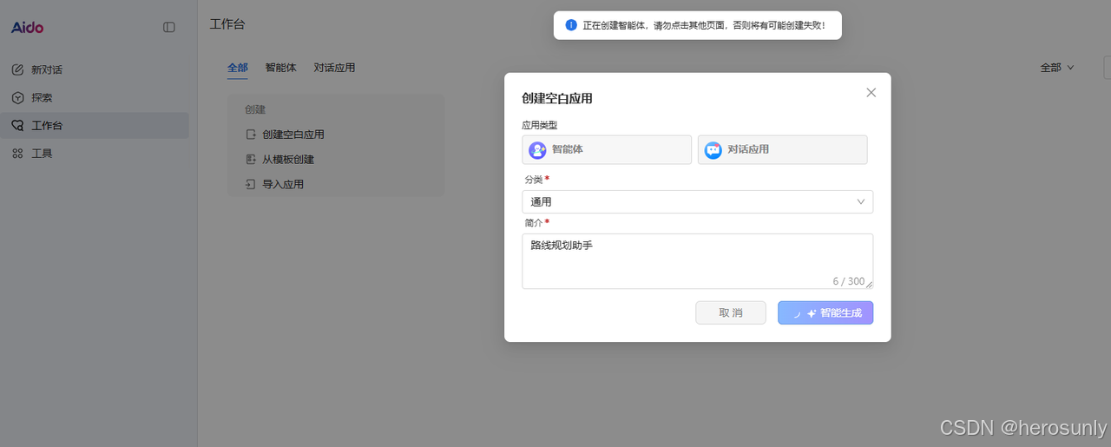This screenshot has width=1111, height=447.
Task: Click the info icon in the notification
Action: point(571,25)
